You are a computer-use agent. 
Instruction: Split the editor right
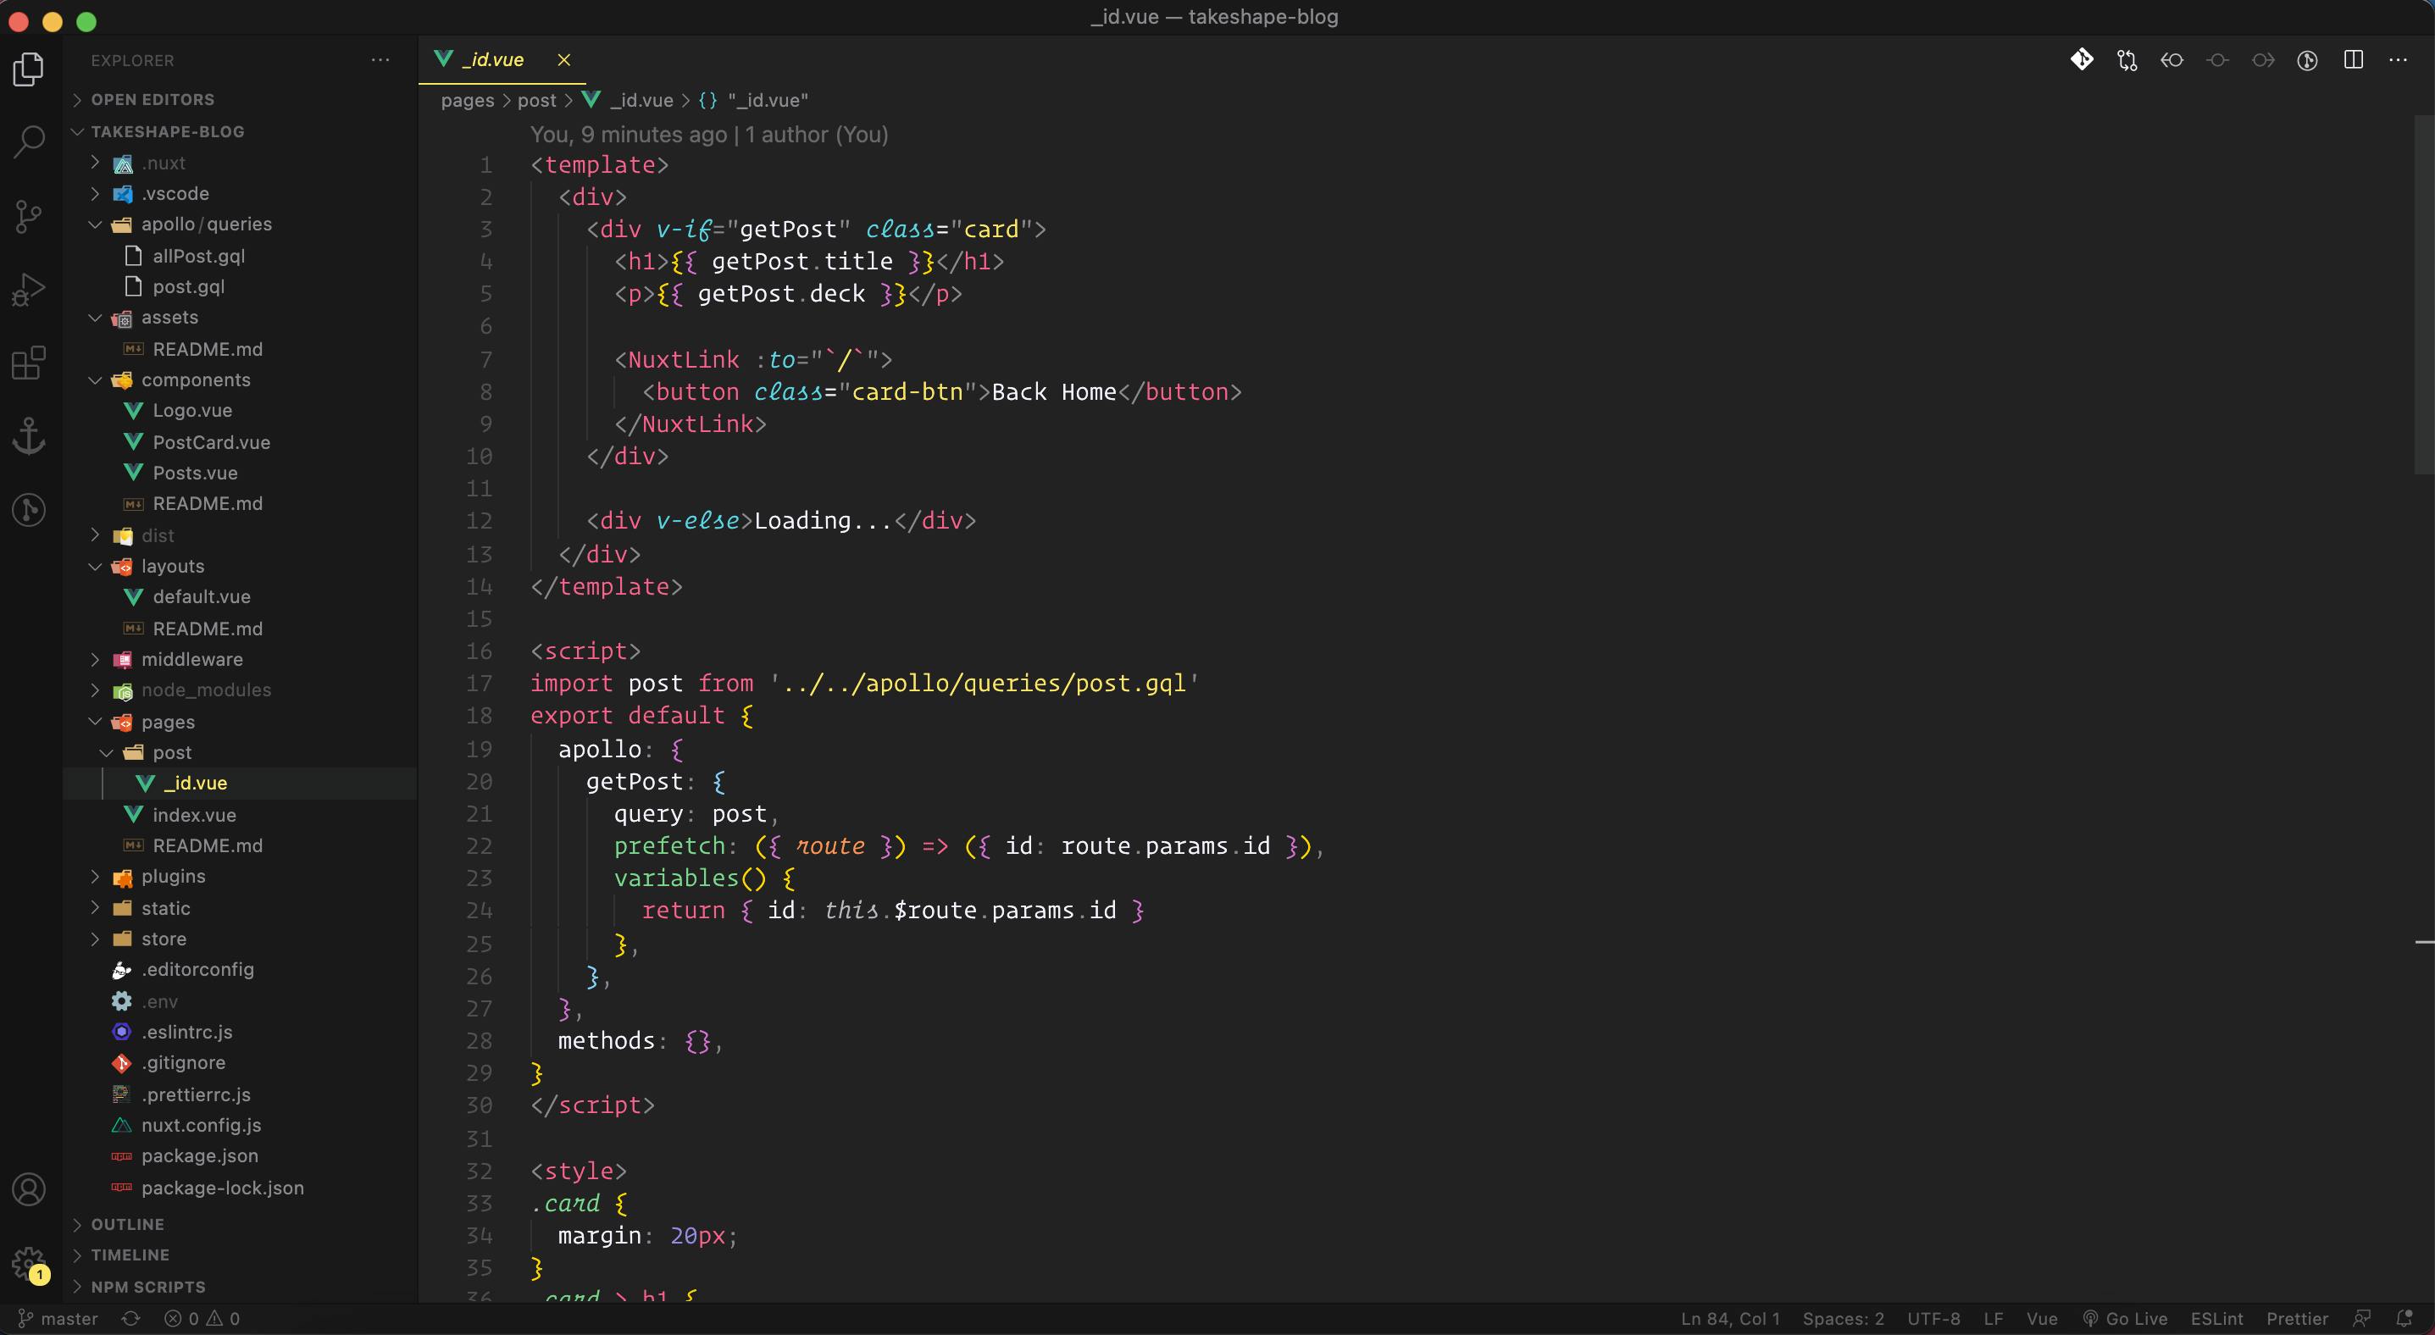[2354, 60]
